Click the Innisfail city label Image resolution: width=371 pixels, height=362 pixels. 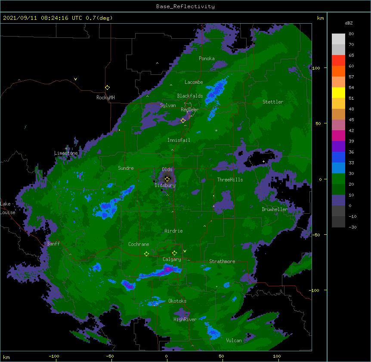[179, 140]
